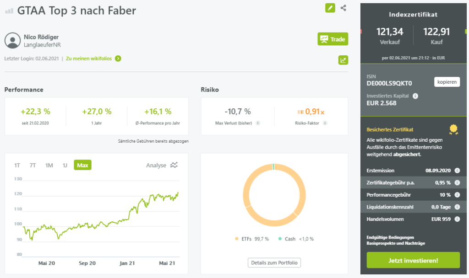469x278 pixels.
Task: Show info for Max Verlust (bisher)
Action: [258, 123]
